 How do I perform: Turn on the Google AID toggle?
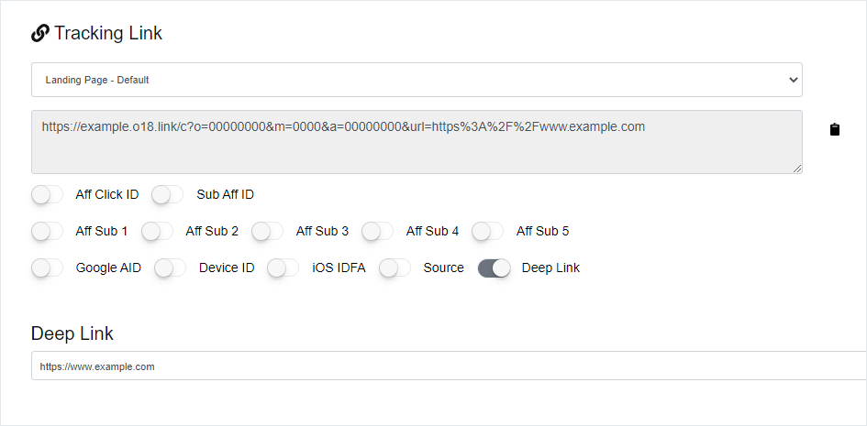coord(47,268)
